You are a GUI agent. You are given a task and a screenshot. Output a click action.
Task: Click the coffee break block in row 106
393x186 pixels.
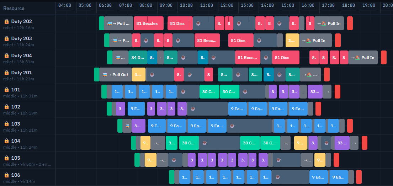(x=291, y=177)
